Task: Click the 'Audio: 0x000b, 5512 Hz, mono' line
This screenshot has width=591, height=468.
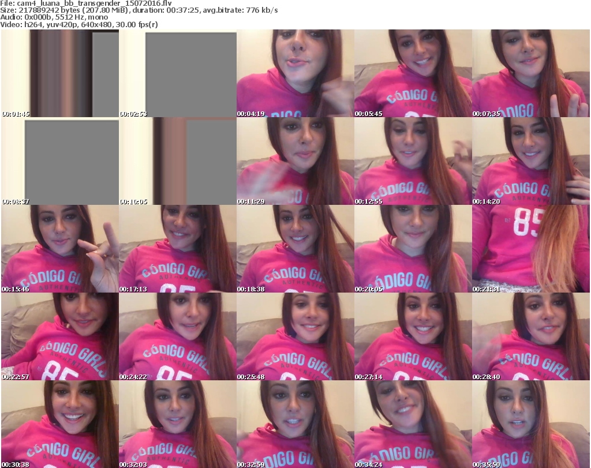Action: point(54,17)
